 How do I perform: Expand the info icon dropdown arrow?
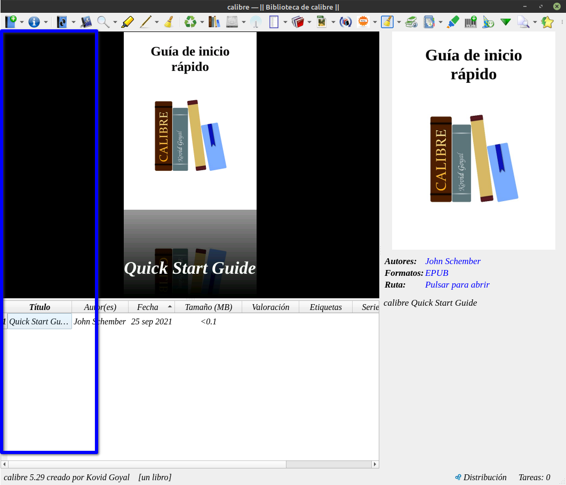(x=45, y=22)
